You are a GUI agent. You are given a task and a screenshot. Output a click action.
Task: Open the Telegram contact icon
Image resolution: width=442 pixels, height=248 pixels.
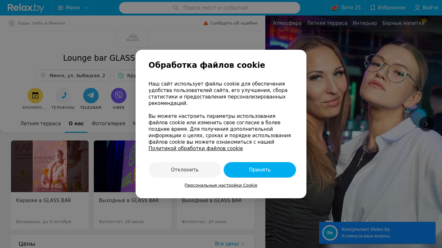coord(91,96)
